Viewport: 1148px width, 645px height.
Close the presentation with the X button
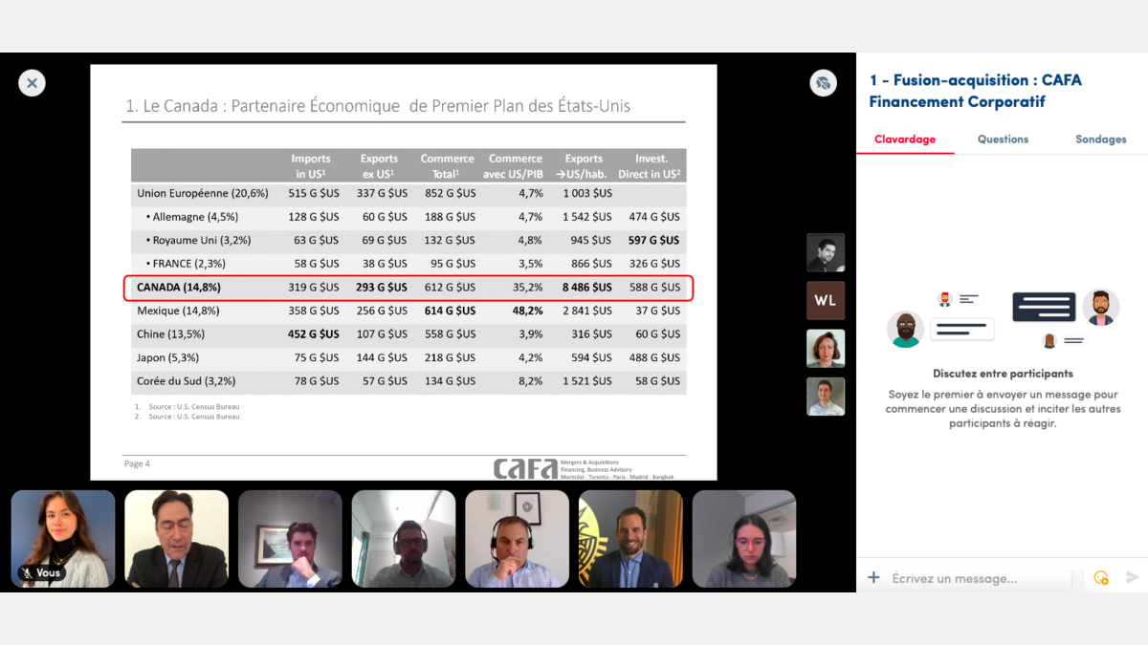tap(32, 83)
